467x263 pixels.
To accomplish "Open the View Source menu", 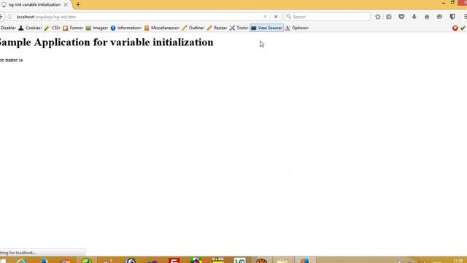I will pyautogui.click(x=266, y=28).
